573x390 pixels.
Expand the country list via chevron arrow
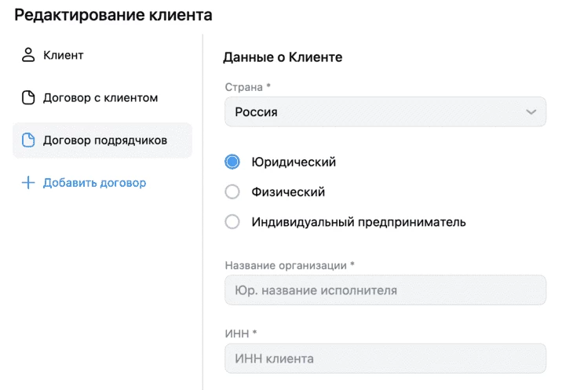(531, 112)
